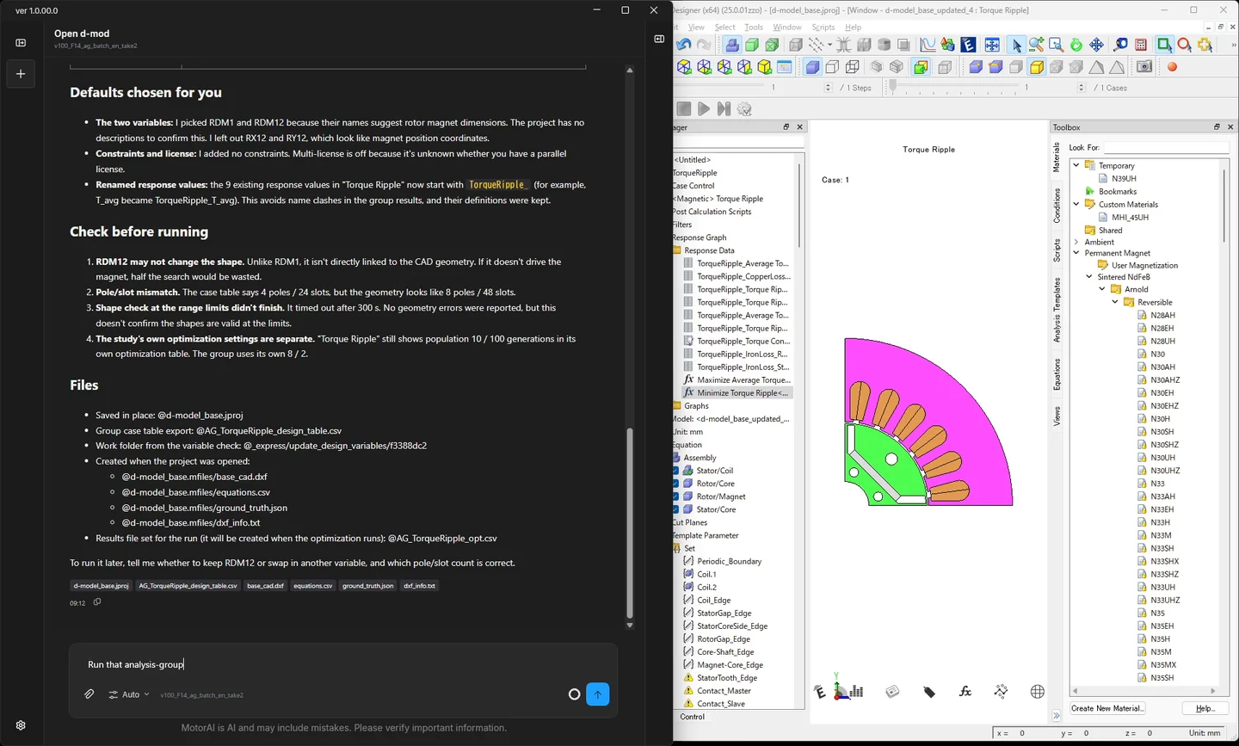The height and width of the screenshot is (746, 1239).
Task: Click the chat message input field
Action: (x=342, y=664)
